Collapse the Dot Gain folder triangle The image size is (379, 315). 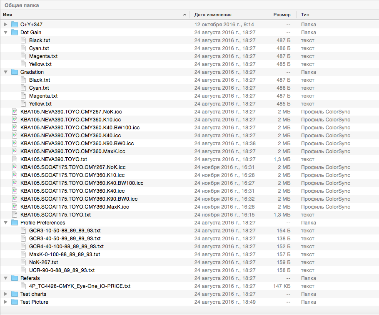click(5, 33)
